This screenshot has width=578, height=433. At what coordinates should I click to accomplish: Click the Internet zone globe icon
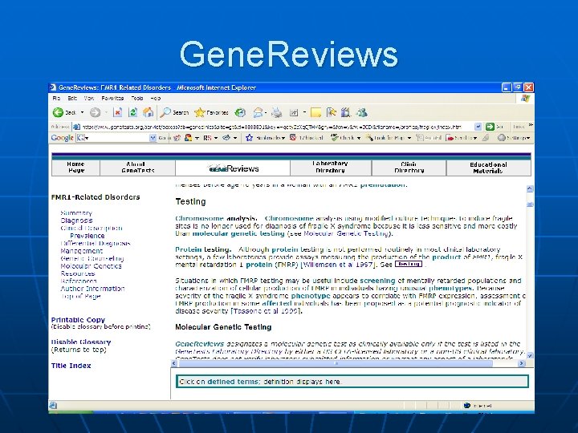click(467, 406)
